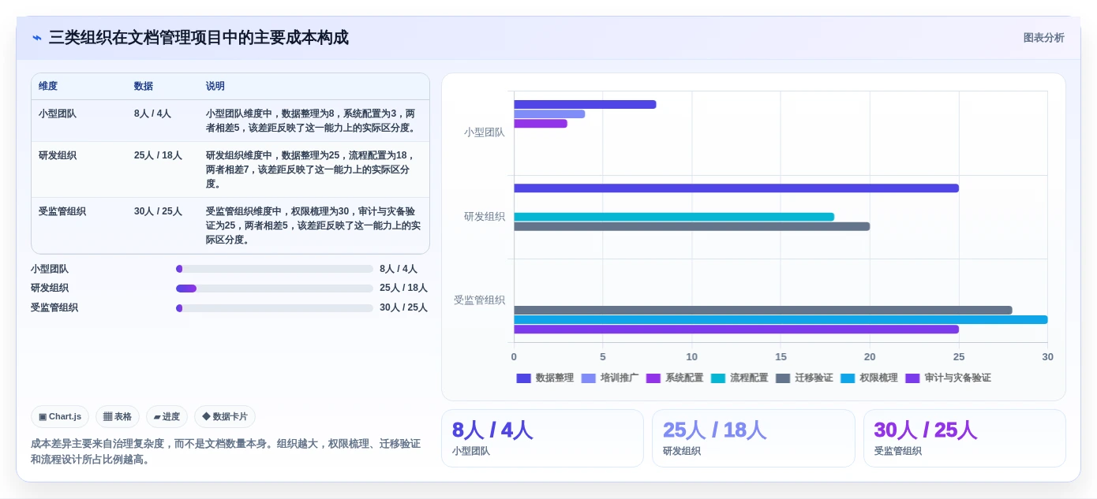The height and width of the screenshot is (499, 1097).
Task: Select the Chart.js tag chip
Action: (60, 416)
